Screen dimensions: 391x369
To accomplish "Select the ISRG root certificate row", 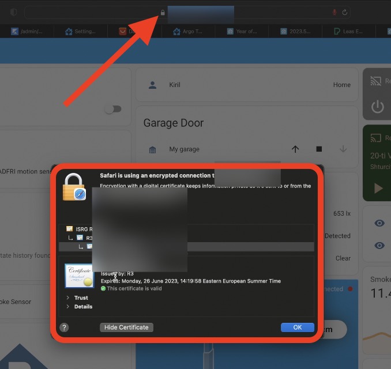I will pos(186,229).
